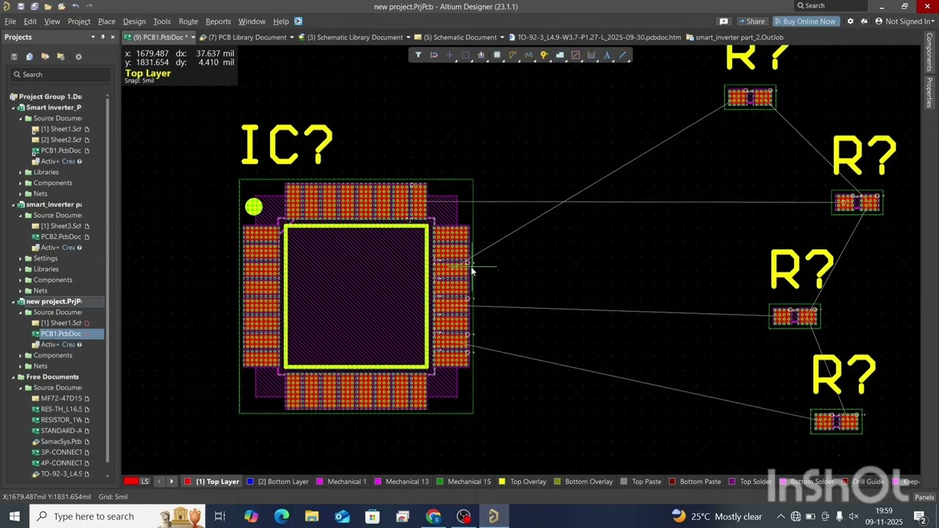Viewport: 939px width, 528px height.
Task: Select the Filter tool in active bar
Action: click(x=418, y=55)
